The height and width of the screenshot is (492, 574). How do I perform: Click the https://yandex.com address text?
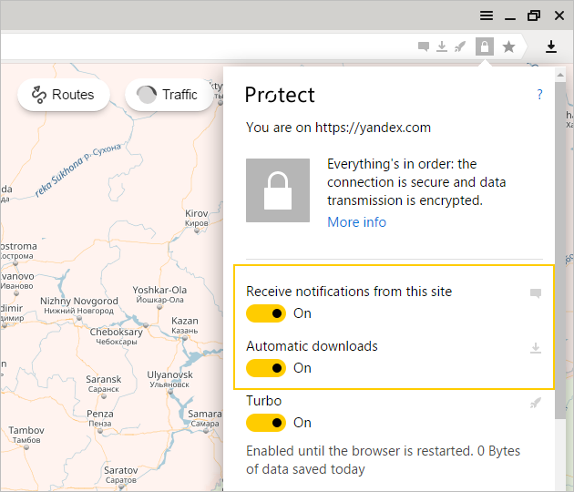[x=373, y=128]
